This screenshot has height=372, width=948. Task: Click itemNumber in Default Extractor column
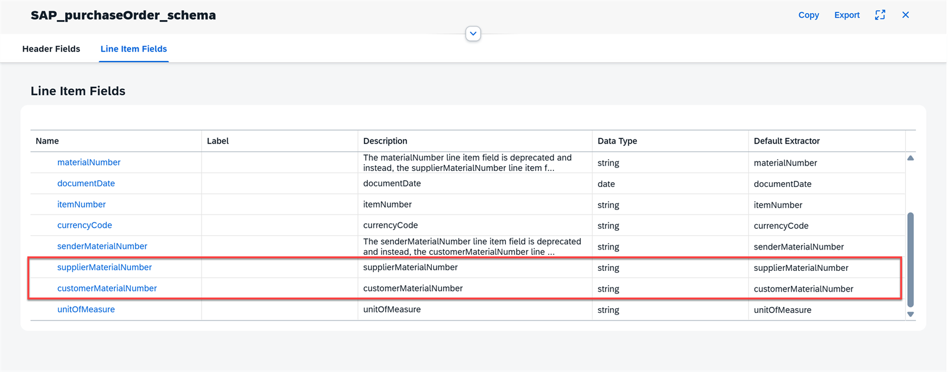tap(778, 205)
